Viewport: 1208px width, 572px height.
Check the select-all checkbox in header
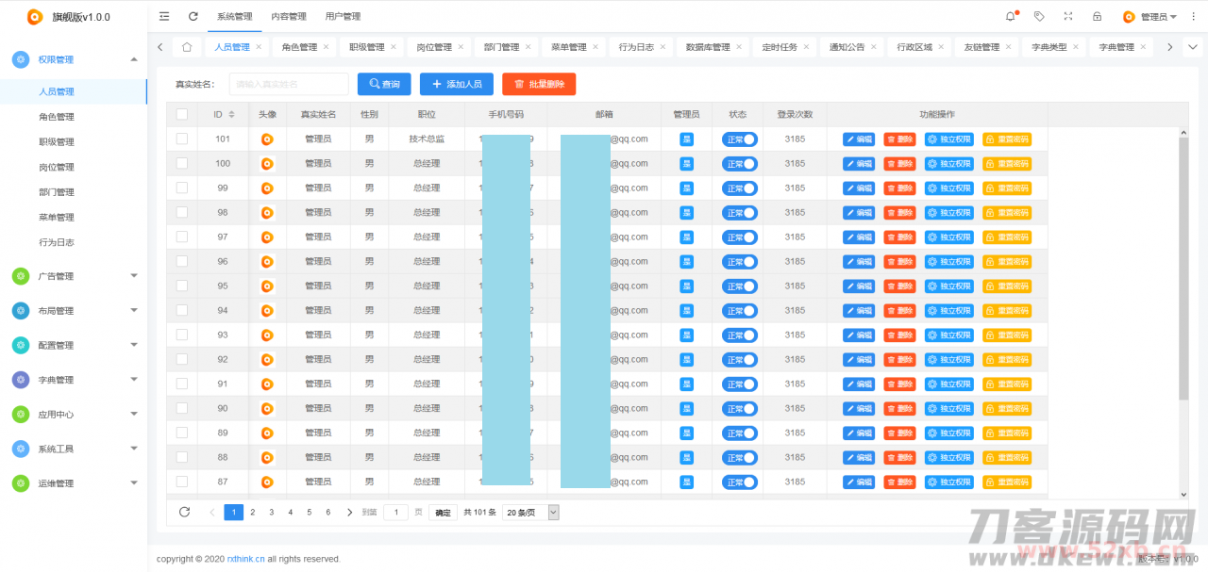(x=182, y=114)
